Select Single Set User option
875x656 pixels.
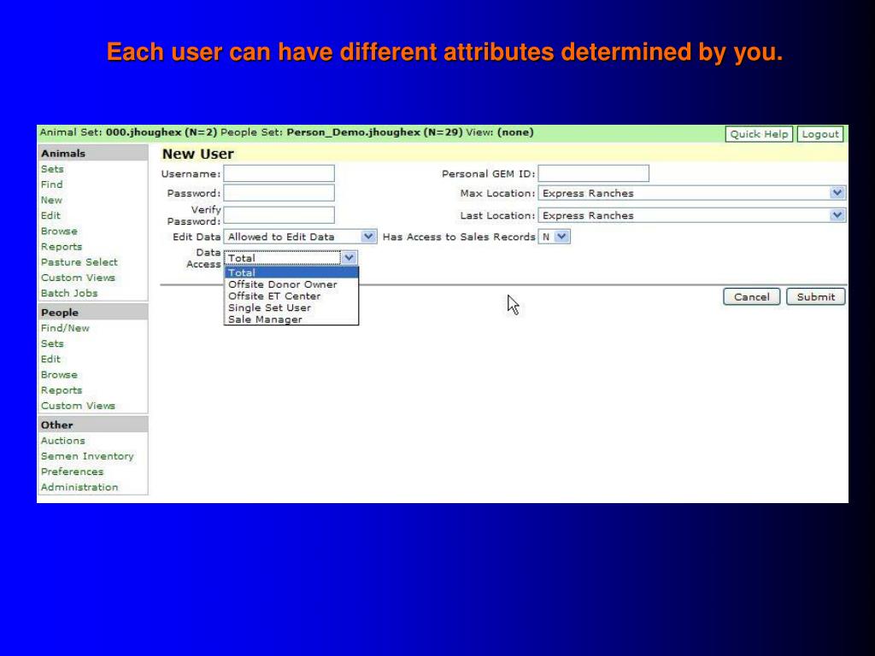pyautogui.click(x=269, y=307)
